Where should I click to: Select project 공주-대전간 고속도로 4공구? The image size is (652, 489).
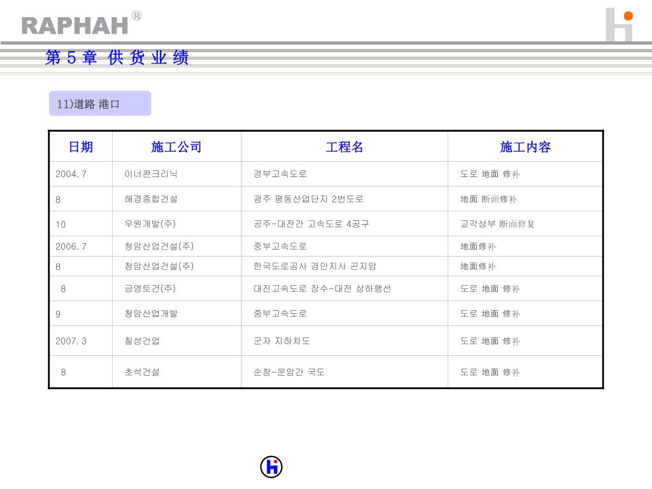pos(311,223)
